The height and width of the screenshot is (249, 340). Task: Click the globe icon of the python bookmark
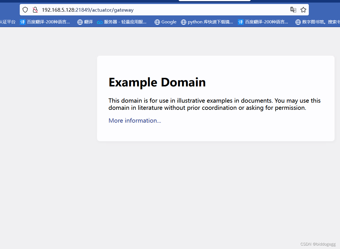click(x=183, y=22)
